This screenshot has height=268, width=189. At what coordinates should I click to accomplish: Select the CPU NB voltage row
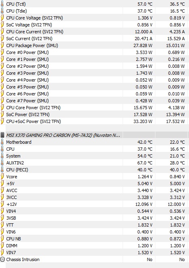coord(94,239)
